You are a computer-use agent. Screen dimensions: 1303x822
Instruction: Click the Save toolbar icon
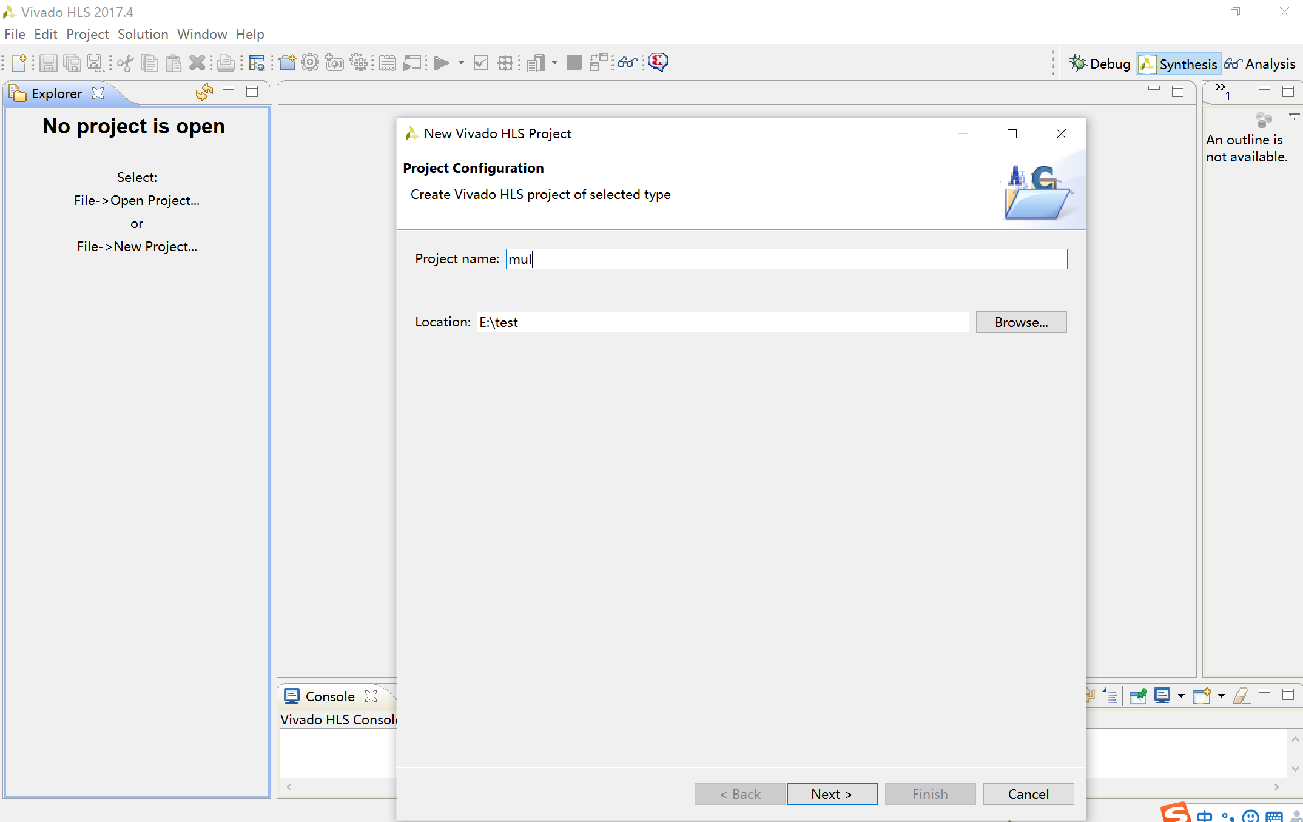pos(48,62)
